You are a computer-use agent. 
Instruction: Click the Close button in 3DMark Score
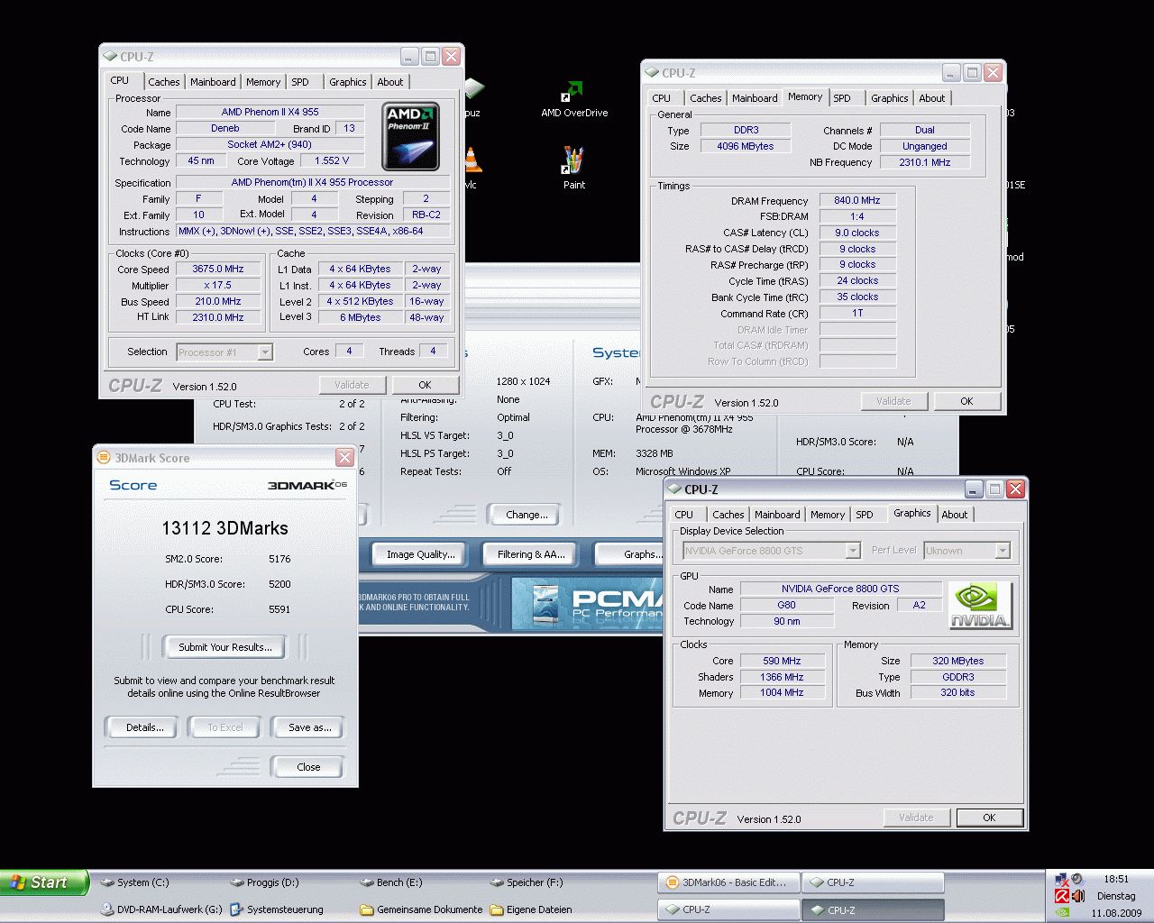click(x=308, y=767)
